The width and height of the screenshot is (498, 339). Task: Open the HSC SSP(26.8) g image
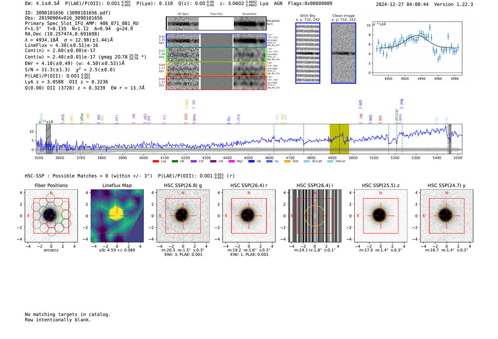183,216
